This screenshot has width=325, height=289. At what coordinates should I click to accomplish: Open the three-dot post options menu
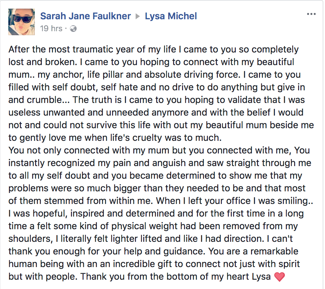pos(311,14)
